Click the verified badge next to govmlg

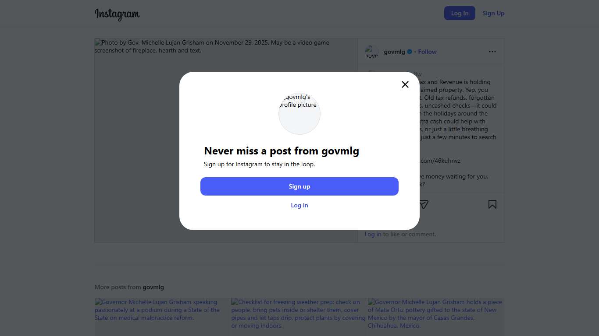pos(410,52)
